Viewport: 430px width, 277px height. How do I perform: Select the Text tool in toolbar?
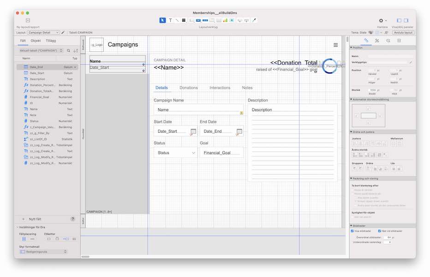(x=170, y=20)
